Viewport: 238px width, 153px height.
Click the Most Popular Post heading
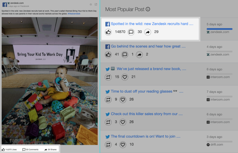125,9
